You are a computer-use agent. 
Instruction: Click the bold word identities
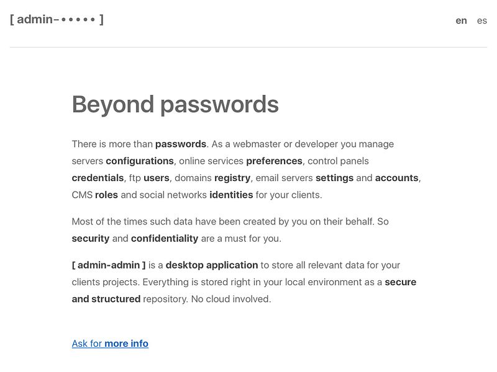click(x=231, y=195)
